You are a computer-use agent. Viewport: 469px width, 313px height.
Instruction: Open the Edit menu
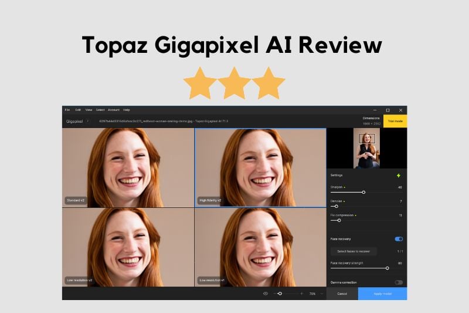78,110
